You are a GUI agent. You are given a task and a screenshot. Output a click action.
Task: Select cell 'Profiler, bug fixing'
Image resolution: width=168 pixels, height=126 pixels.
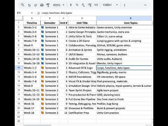point(124,104)
